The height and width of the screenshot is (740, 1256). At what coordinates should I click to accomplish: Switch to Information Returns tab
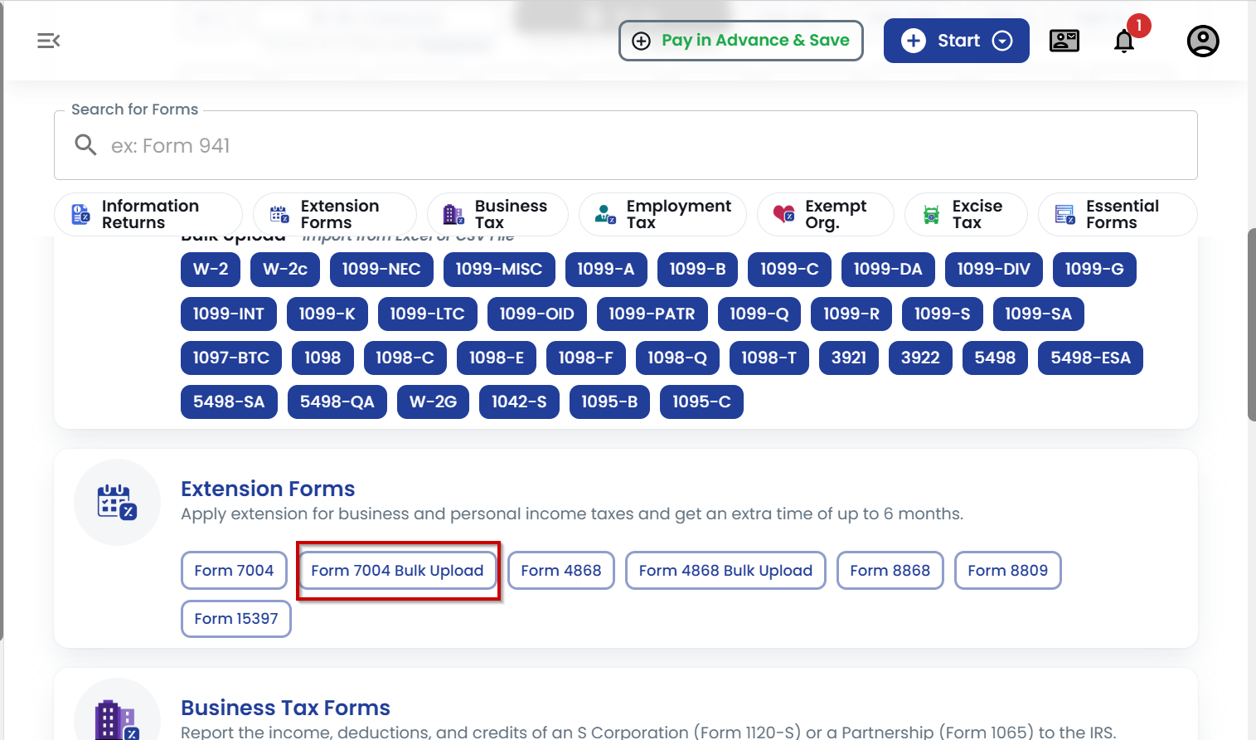tap(148, 214)
